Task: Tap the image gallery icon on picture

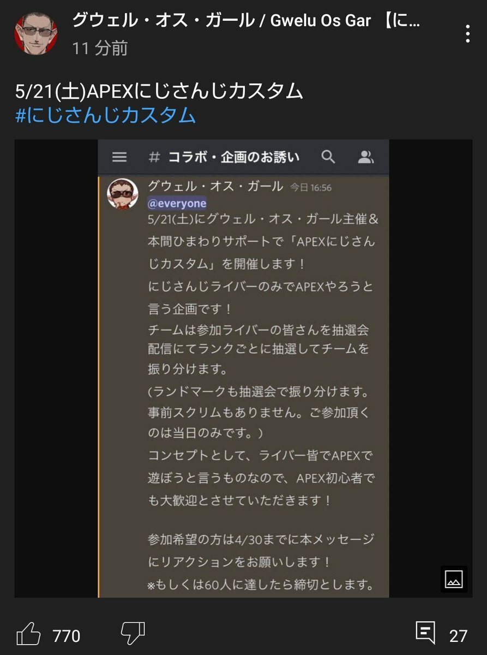Action: point(454,579)
